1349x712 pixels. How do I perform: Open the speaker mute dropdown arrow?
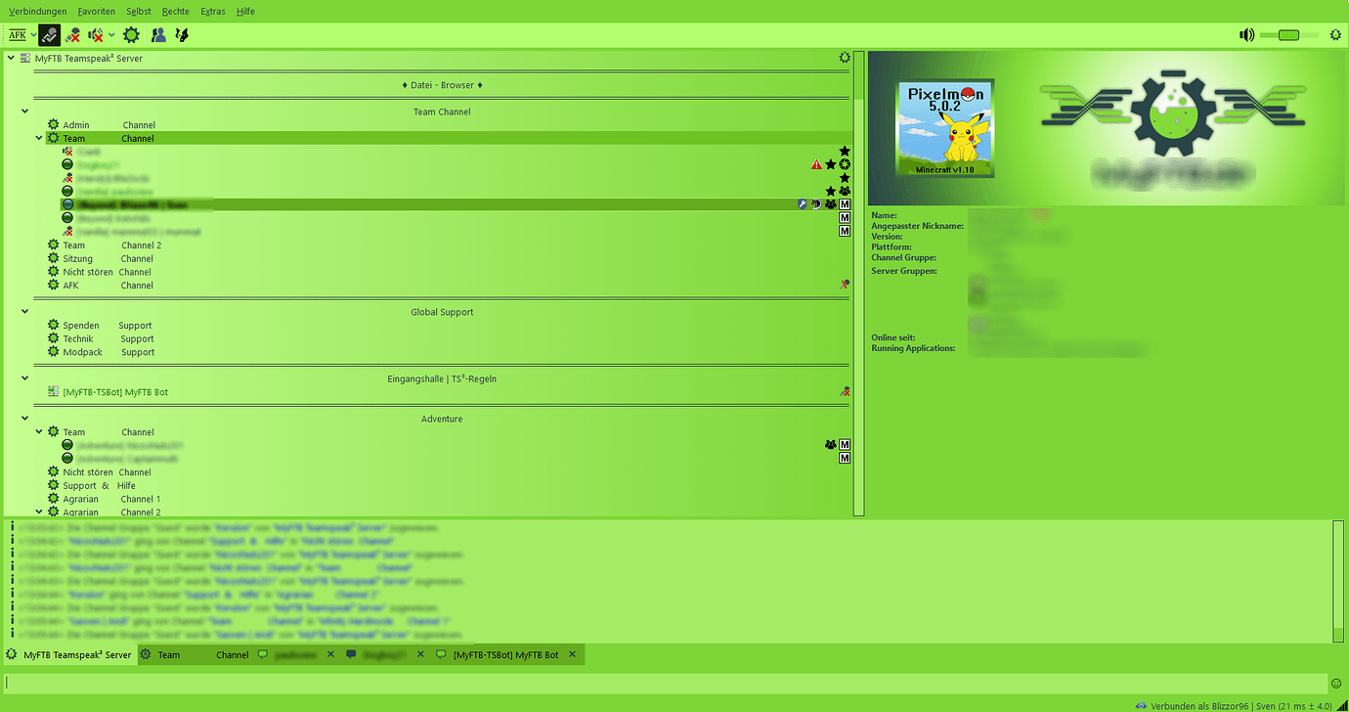coord(110,34)
